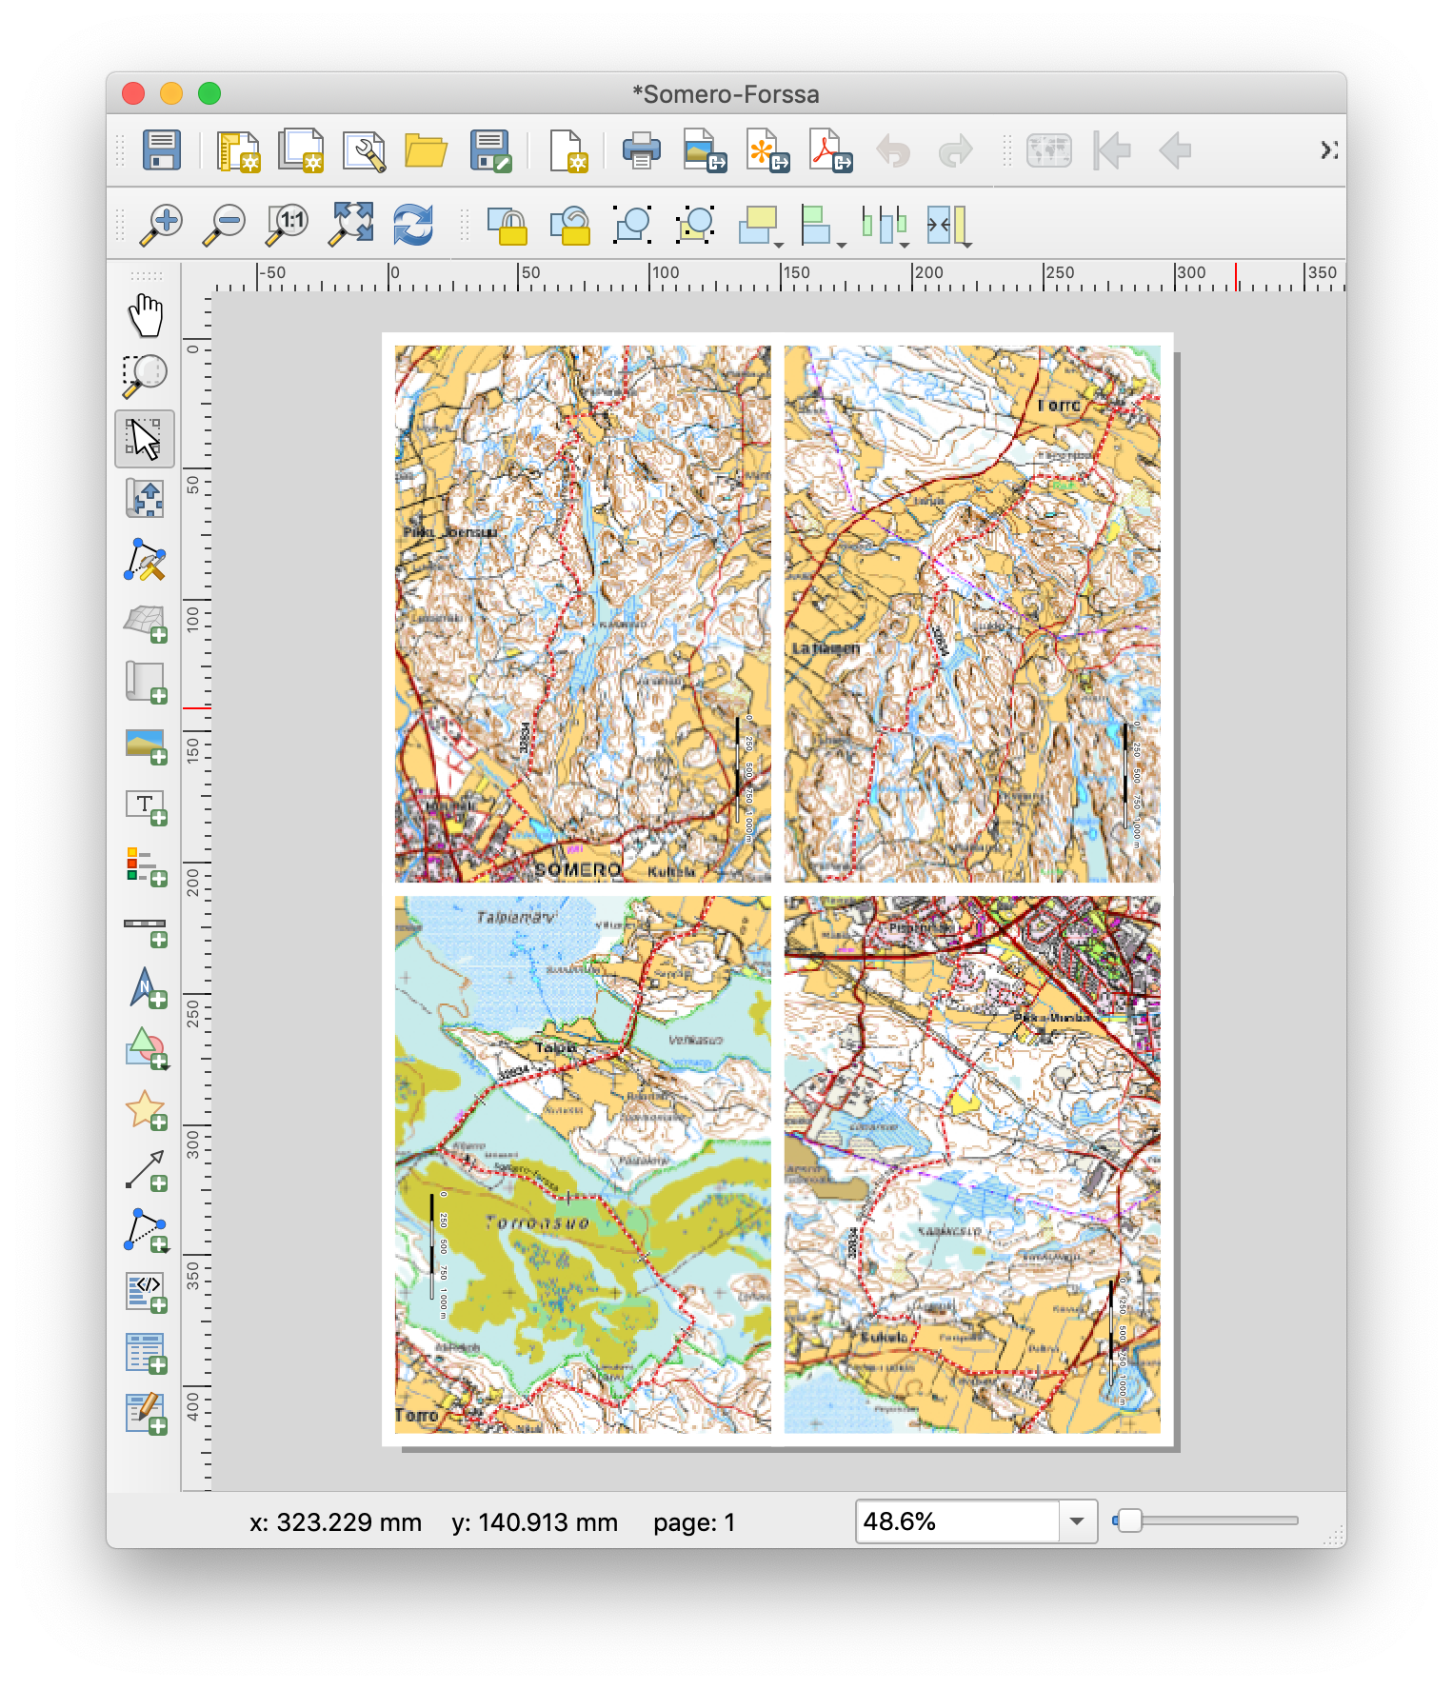
Task: Add a shape item
Action: point(146,1049)
